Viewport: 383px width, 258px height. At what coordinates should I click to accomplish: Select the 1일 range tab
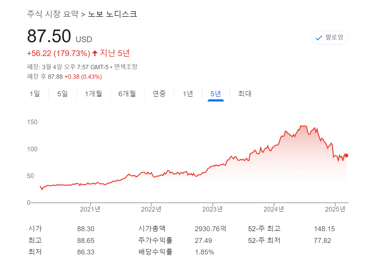point(35,94)
